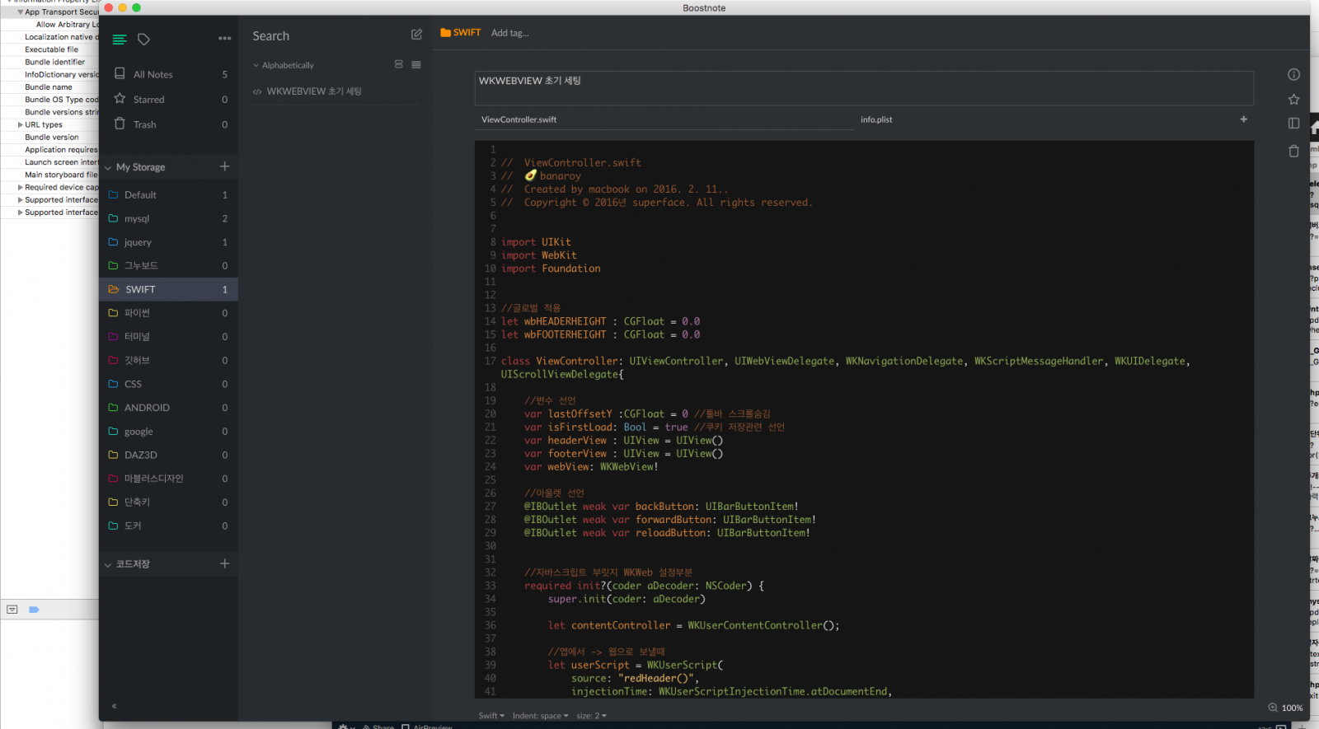This screenshot has width=1319, height=729.
Task: Open the note info icon
Action: pyautogui.click(x=1293, y=75)
